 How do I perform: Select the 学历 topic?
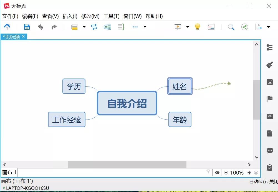[74, 86]
